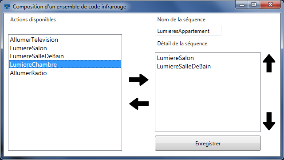
Task: Click the application icon in title bar
Action: pyautogui.click(x=7, y=7)
